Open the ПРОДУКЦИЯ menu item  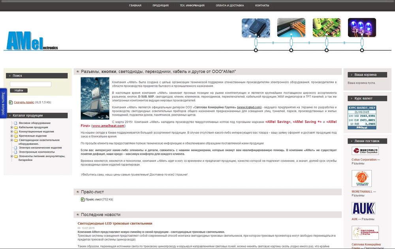tap(160, 5)
